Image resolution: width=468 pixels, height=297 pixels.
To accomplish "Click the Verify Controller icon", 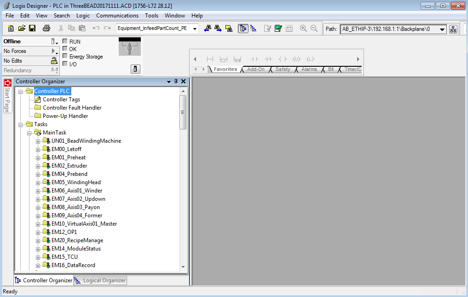I will coord(278,29).
